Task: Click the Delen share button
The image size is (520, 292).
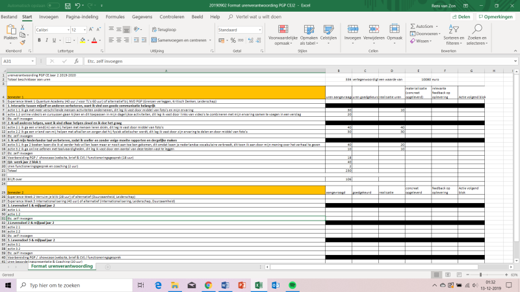Action: (x=461, y=17)
